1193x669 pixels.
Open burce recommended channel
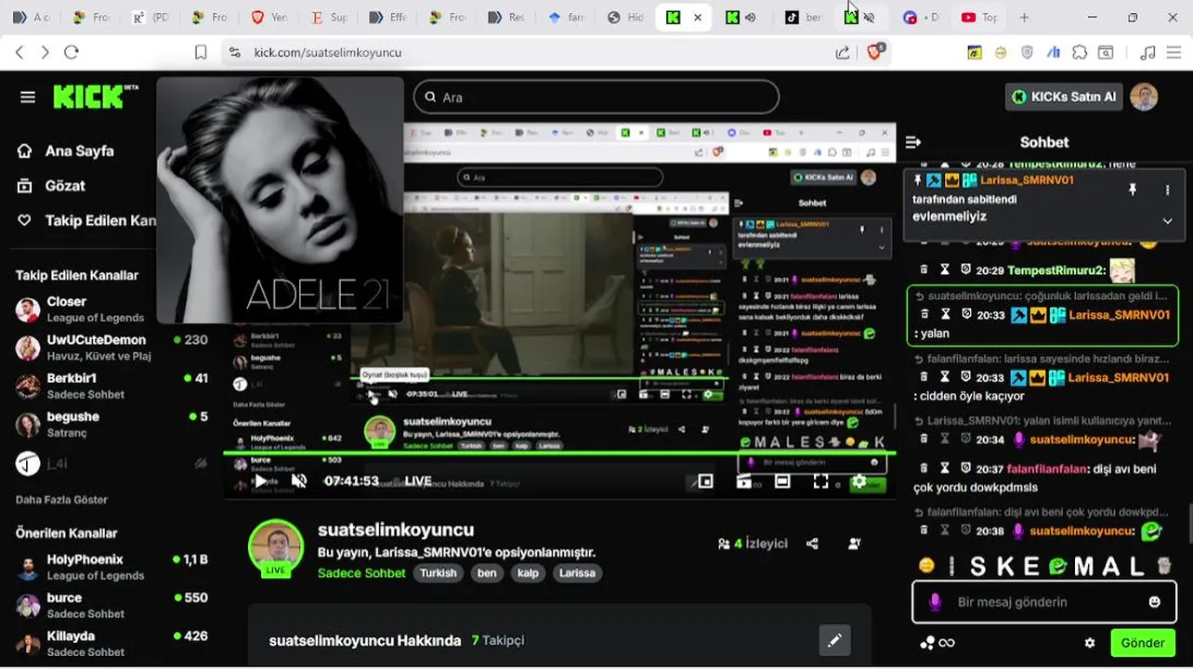(111, 605)
